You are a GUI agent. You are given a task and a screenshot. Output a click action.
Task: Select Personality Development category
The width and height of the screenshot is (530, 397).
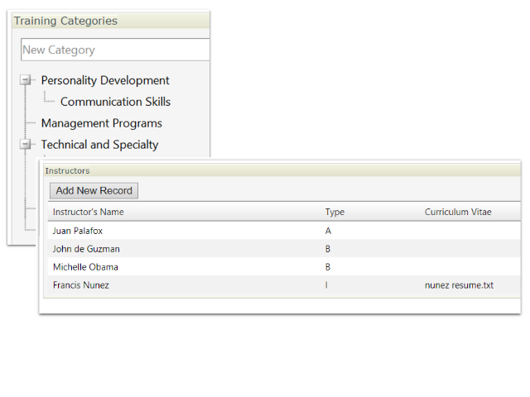(x=105, y=80)
